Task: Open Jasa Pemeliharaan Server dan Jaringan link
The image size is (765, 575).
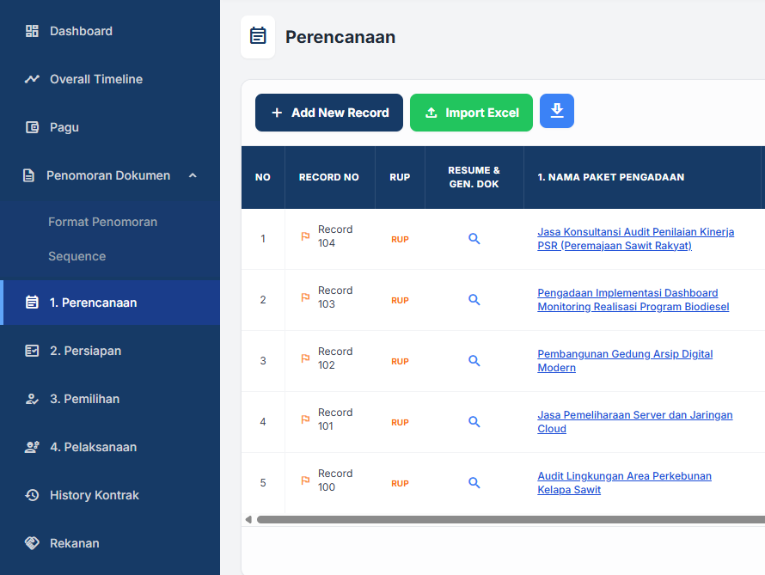Action: click(634, 422)
